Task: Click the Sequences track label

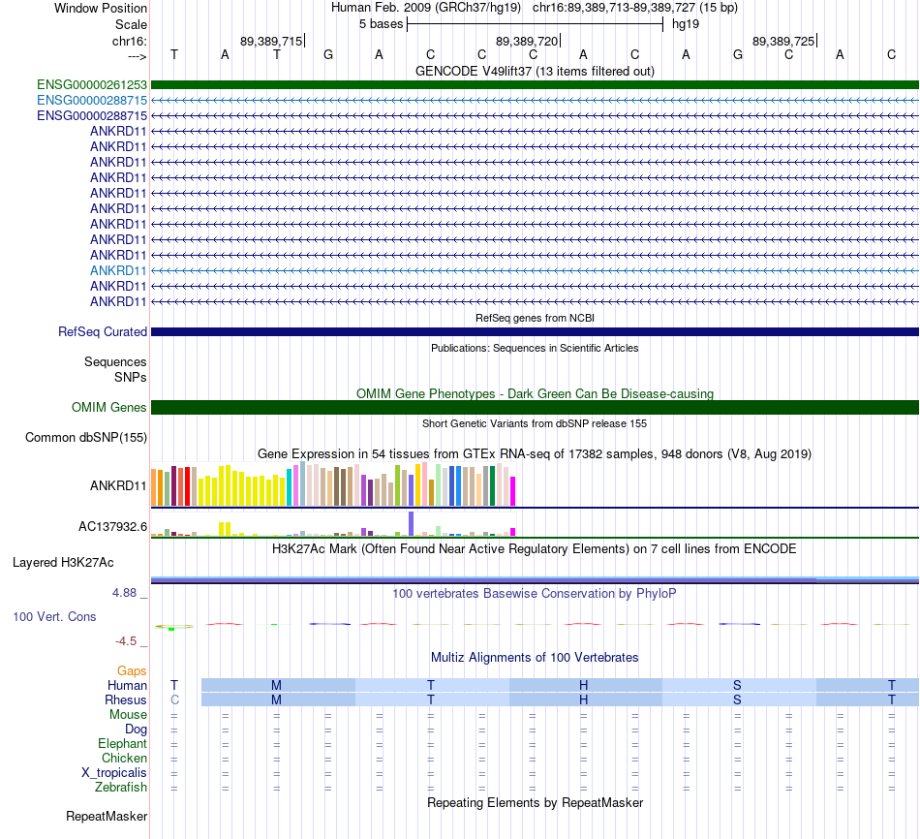Action: click(115, 361)
